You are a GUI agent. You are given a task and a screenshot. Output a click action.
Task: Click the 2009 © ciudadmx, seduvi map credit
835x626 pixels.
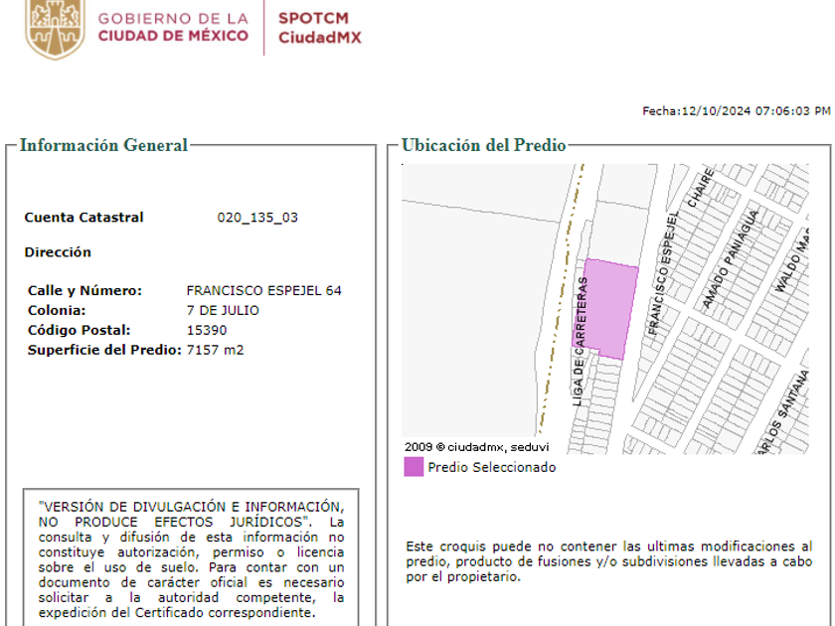[476, 447]
